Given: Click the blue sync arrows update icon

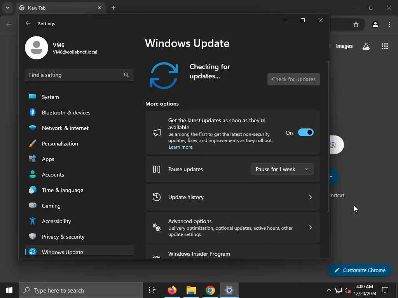Looking at the screenshot, I should pos(164,76).
